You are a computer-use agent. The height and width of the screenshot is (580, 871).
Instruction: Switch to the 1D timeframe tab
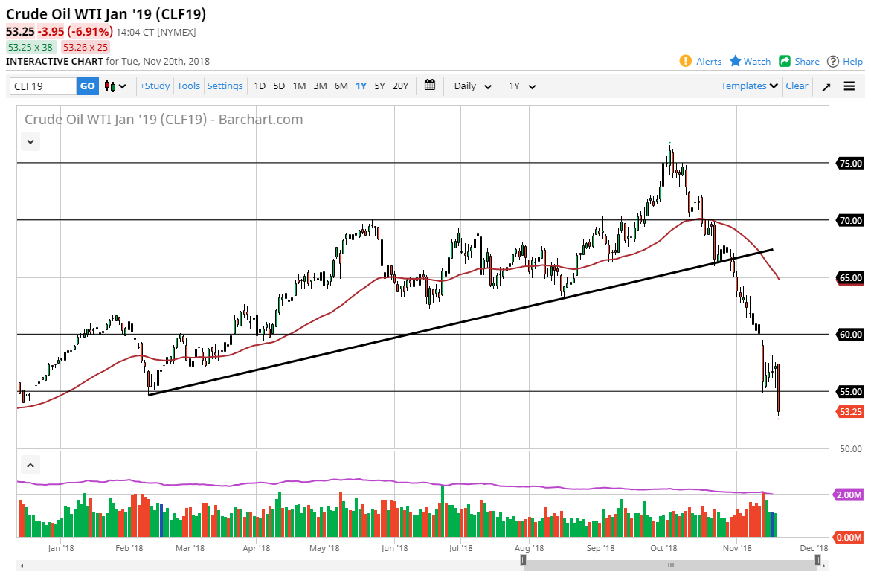pos(260,86)
